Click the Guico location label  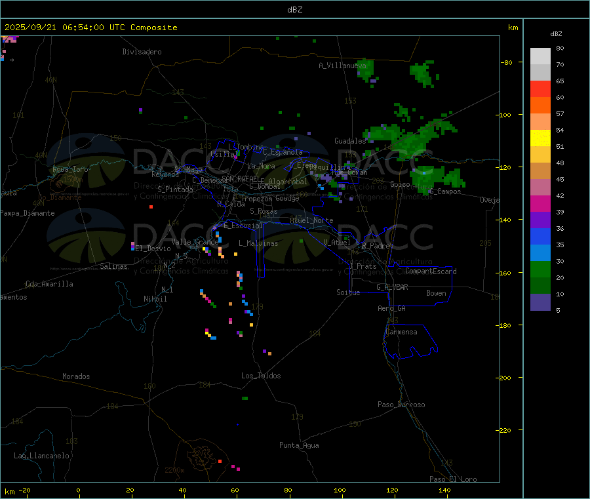pyautogui.click(x=400, y=184)
